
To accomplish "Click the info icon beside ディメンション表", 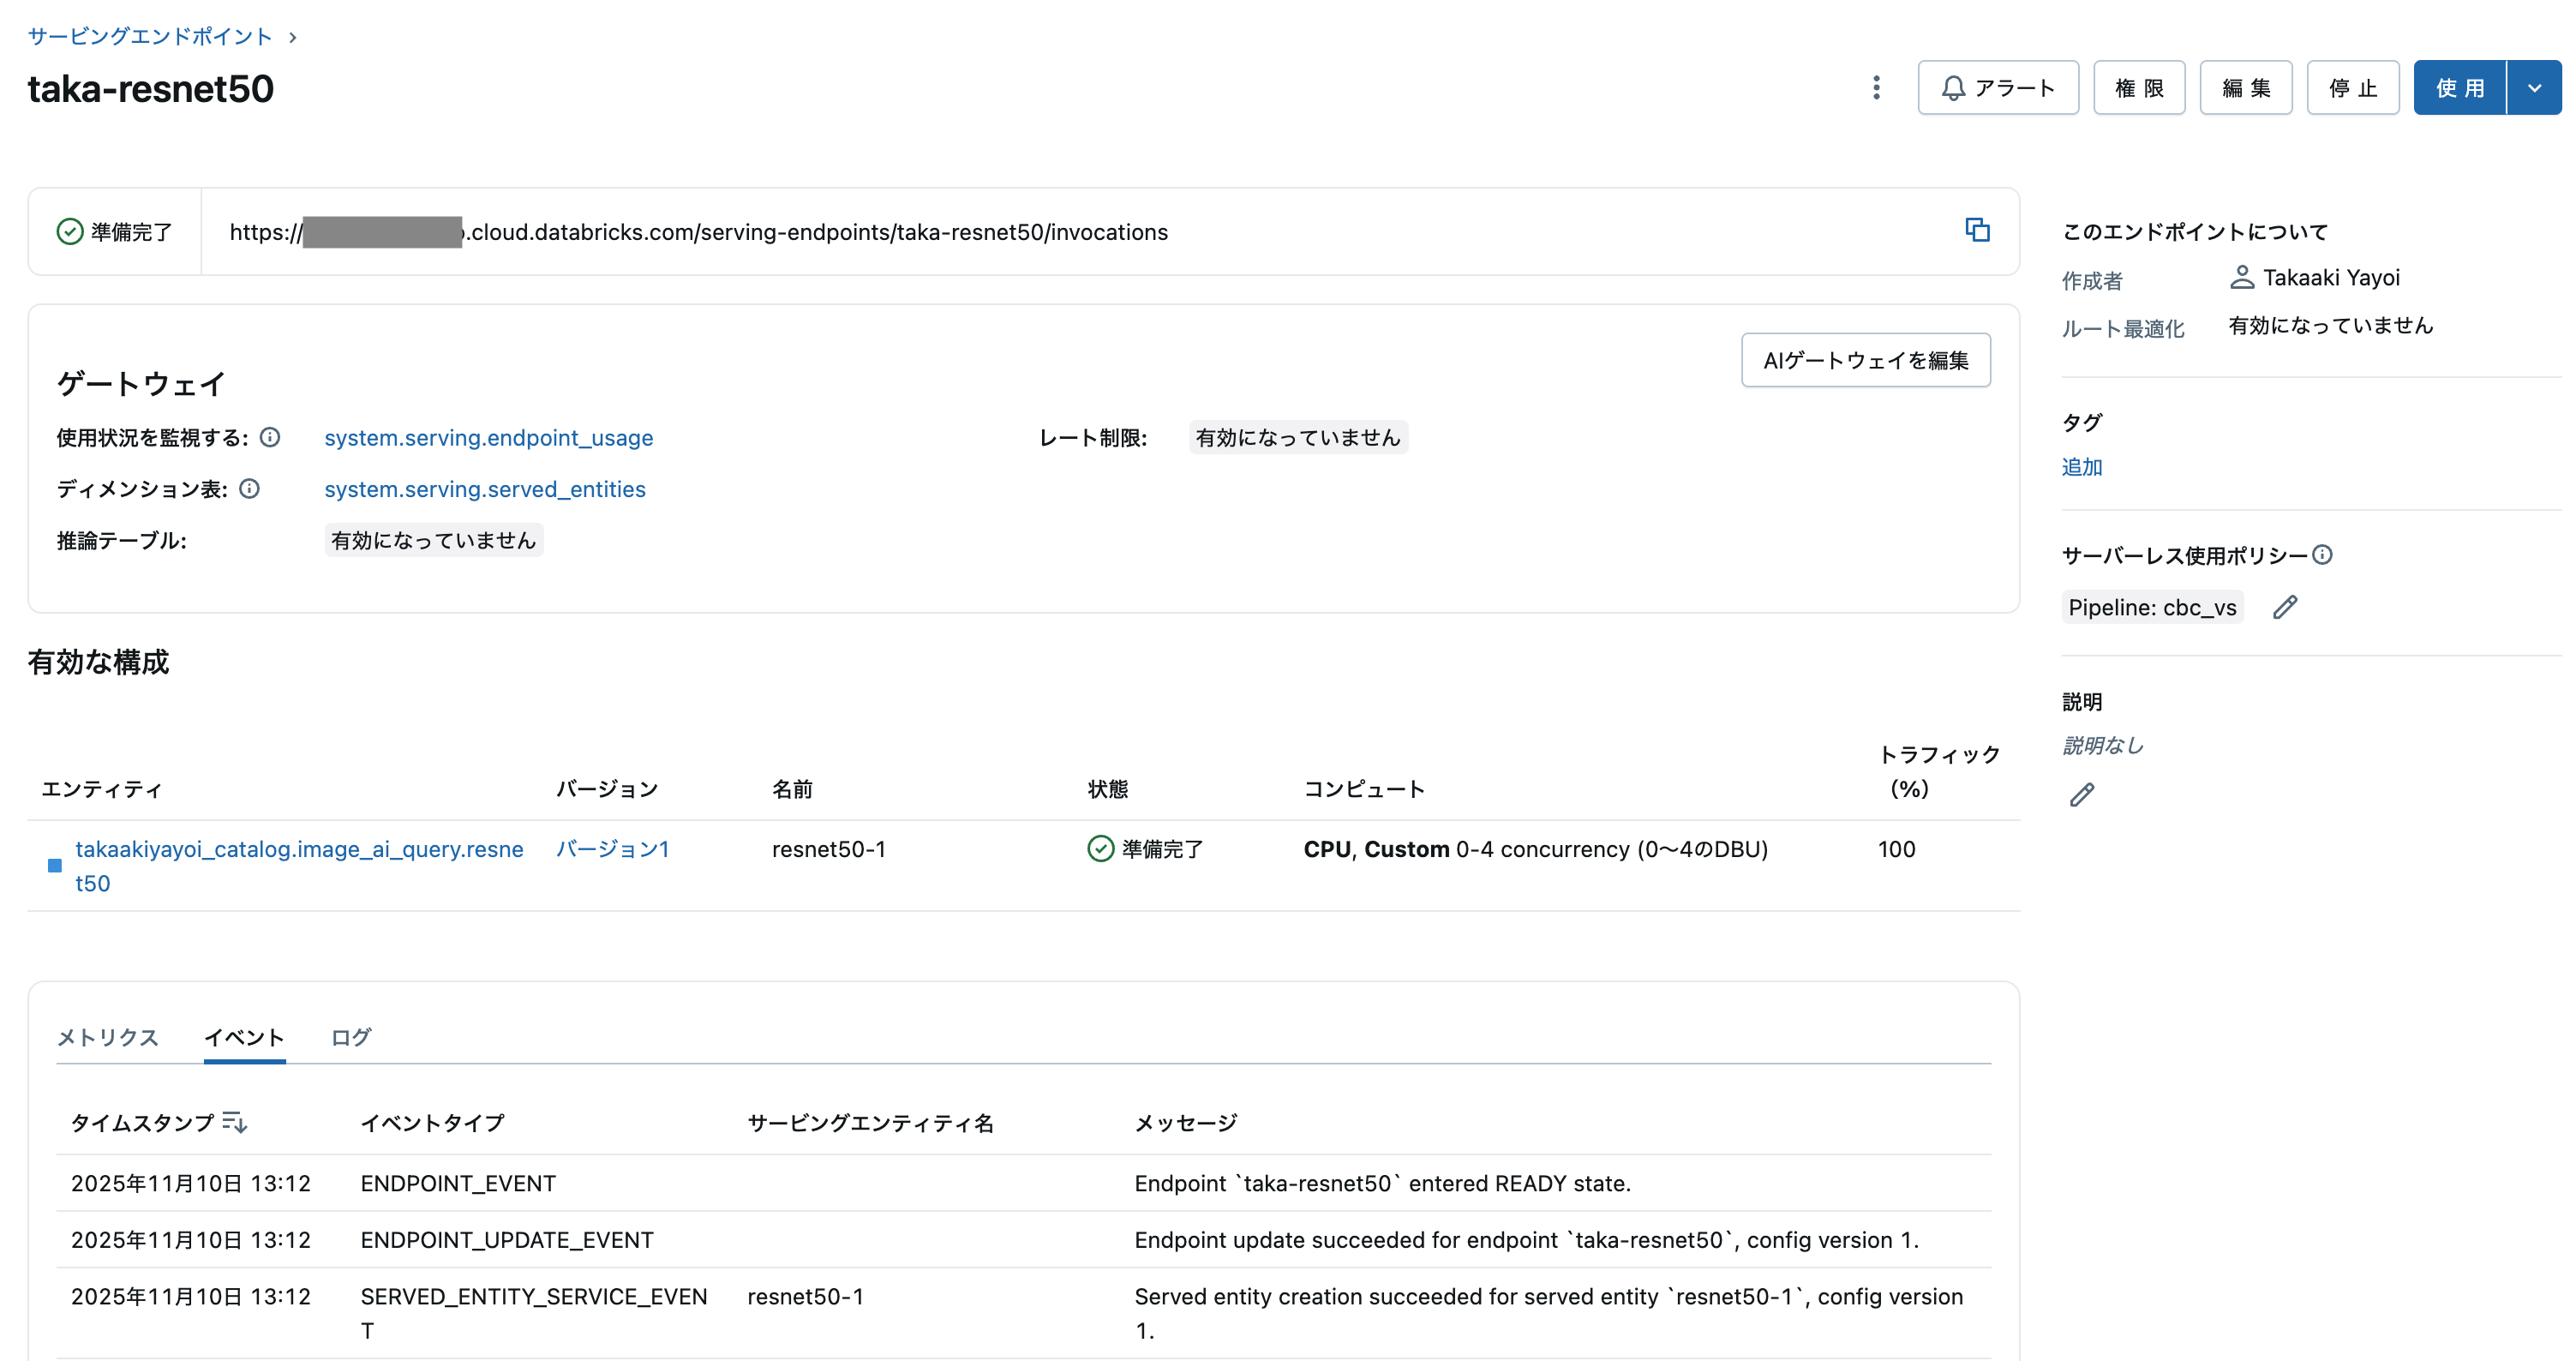I will pyautogui.click(x=250, y=489).
